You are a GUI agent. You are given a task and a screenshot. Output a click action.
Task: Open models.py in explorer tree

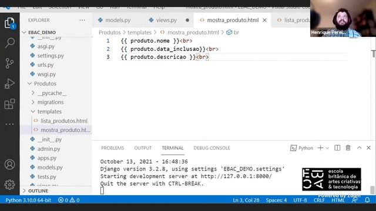pos(50,168)
